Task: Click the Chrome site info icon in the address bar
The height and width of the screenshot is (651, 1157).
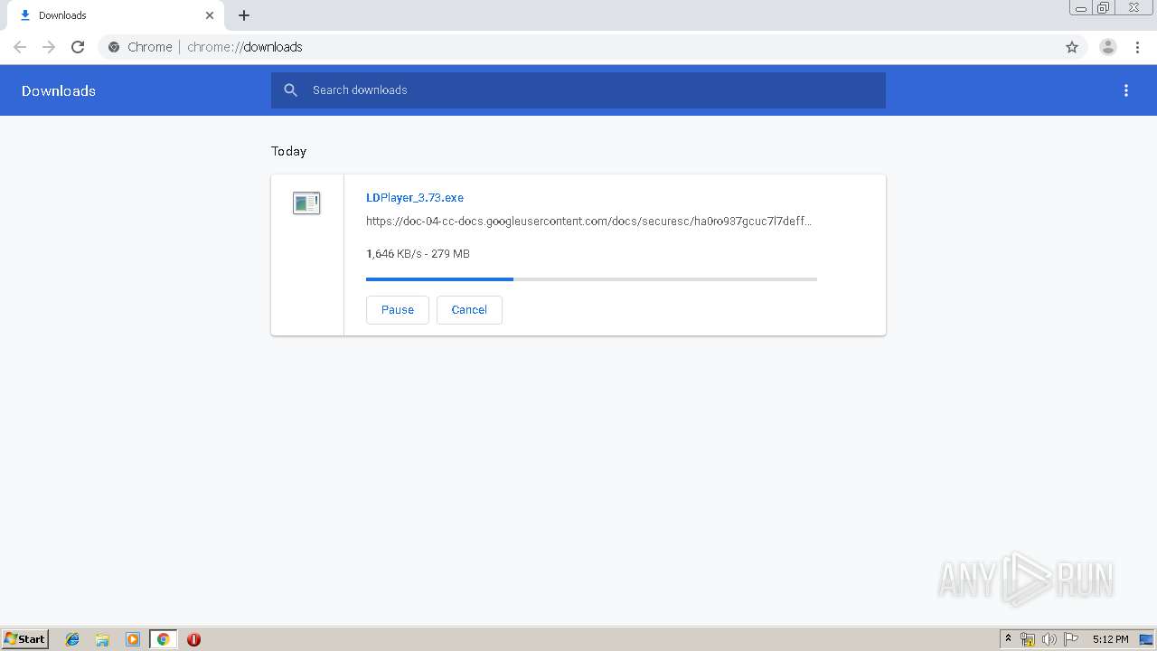Action: (x=114, y=47)
